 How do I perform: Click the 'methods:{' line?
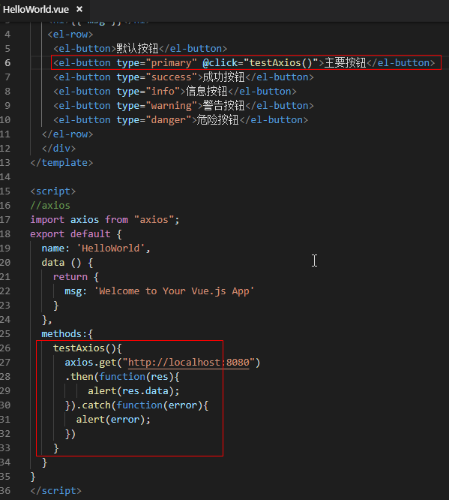[x=67, y=334]
